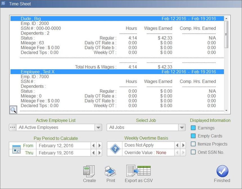This screenshot has height=189, width=242.
Task: Click the Mileage : 63 text
Action: coord(32,43)
